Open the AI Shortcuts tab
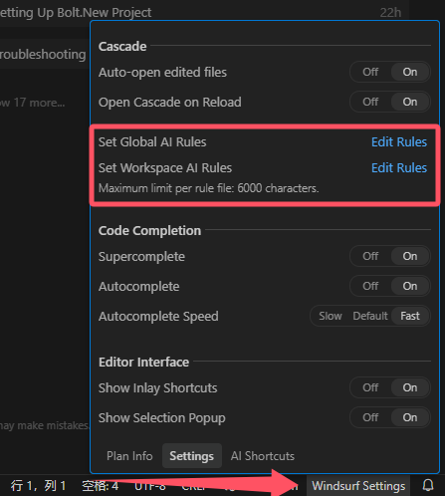 pos(263,456)
